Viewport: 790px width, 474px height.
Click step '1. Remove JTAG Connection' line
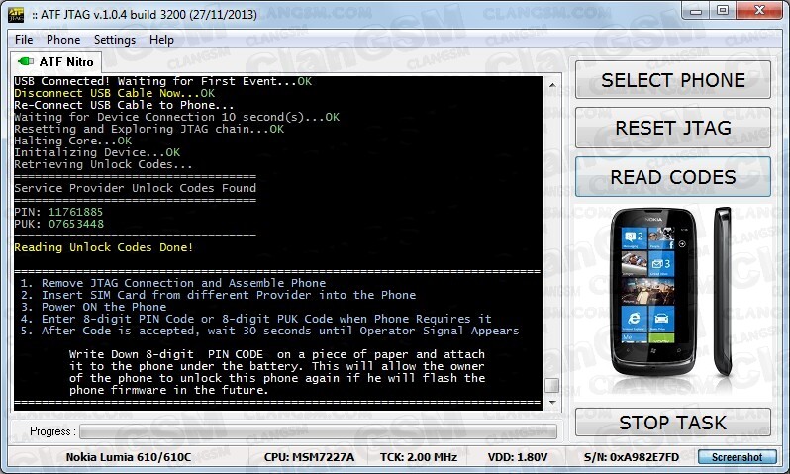click(x=173, y=283)
